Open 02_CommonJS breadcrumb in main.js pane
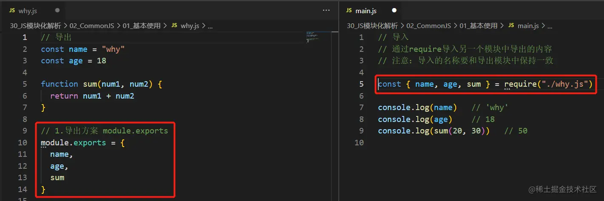 pyautogui.click(x=429, y=25)
